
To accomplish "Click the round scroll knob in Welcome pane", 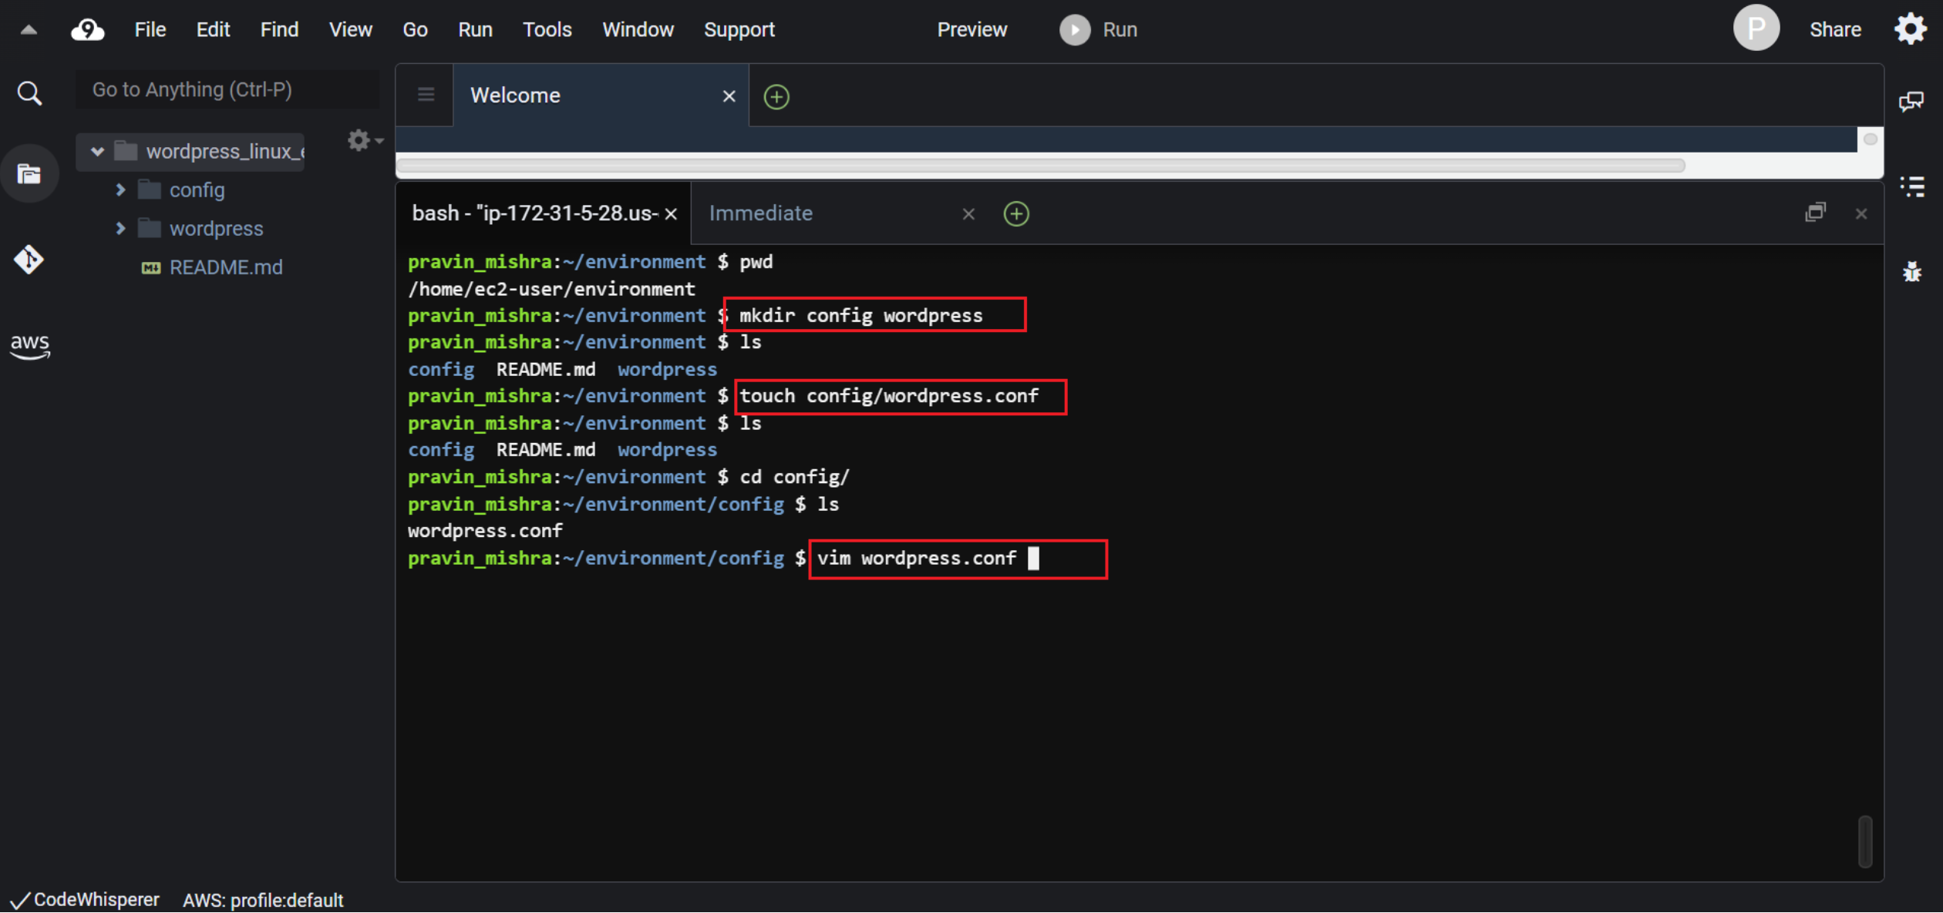I will coord(1870,139).
